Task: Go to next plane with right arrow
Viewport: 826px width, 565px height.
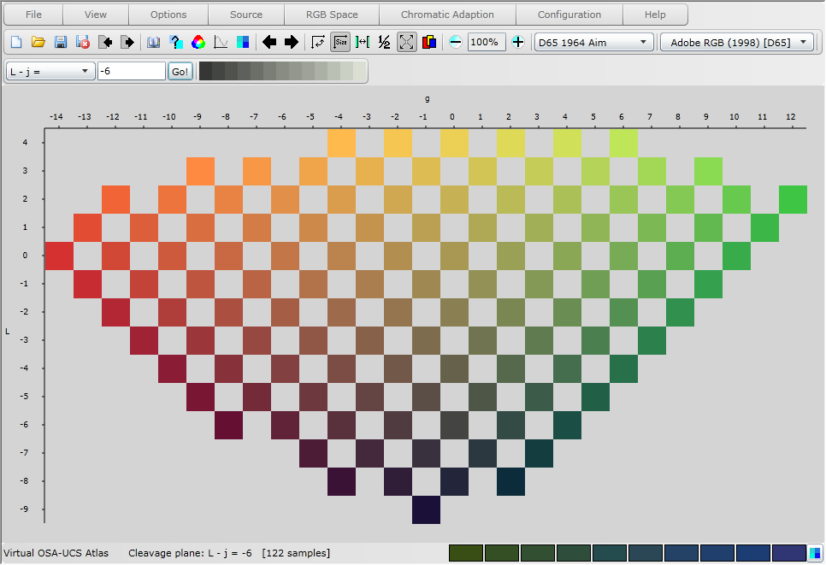Action: [x=292, y=42]
